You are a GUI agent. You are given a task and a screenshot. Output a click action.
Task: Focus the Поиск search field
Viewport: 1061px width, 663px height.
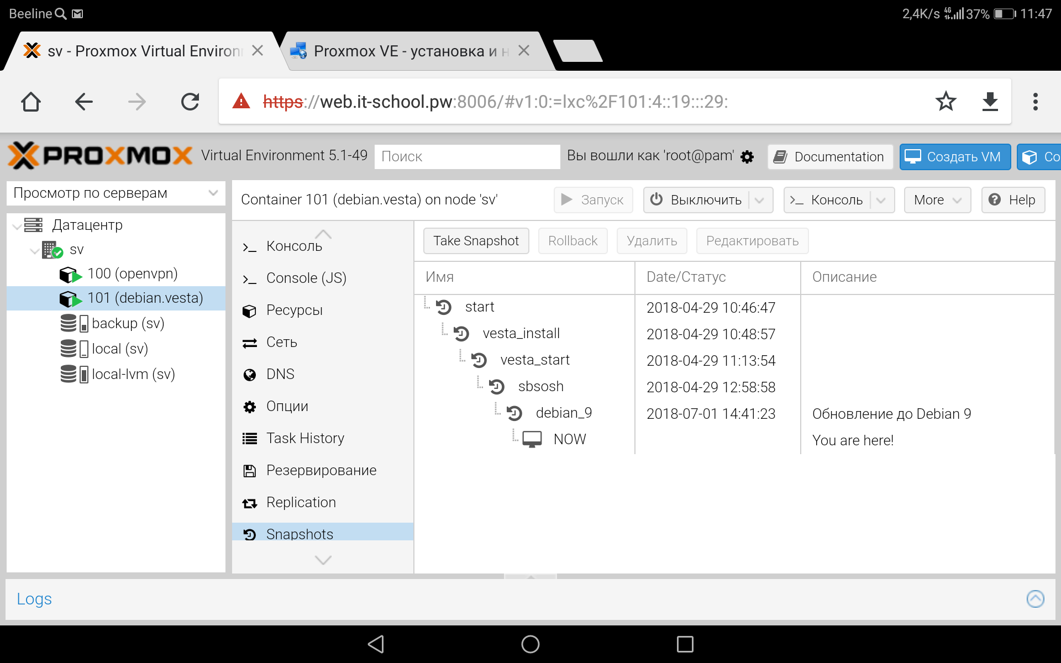(x=467, y=157)
